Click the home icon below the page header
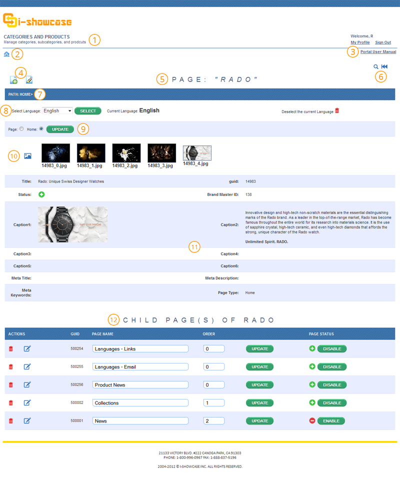Viewport: 400px width, 483px height. 6,54
